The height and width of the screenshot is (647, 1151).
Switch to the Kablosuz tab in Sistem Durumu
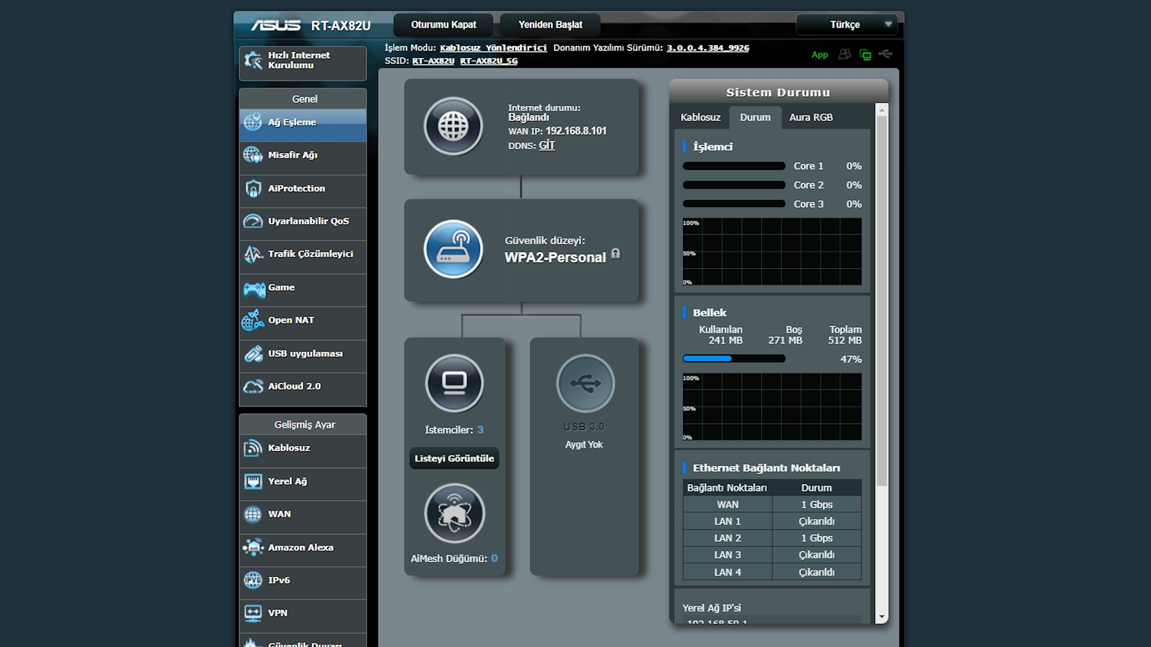pyautogui.click(x=700, y=117)
